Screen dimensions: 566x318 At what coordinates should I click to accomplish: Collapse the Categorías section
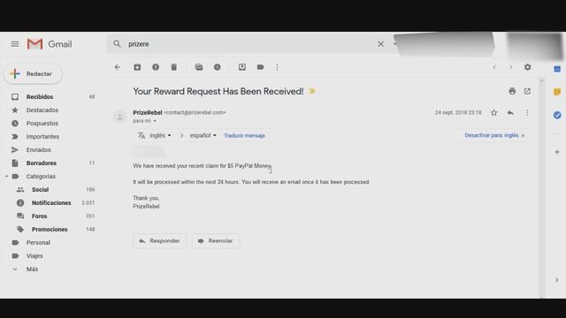coord(7,177)
